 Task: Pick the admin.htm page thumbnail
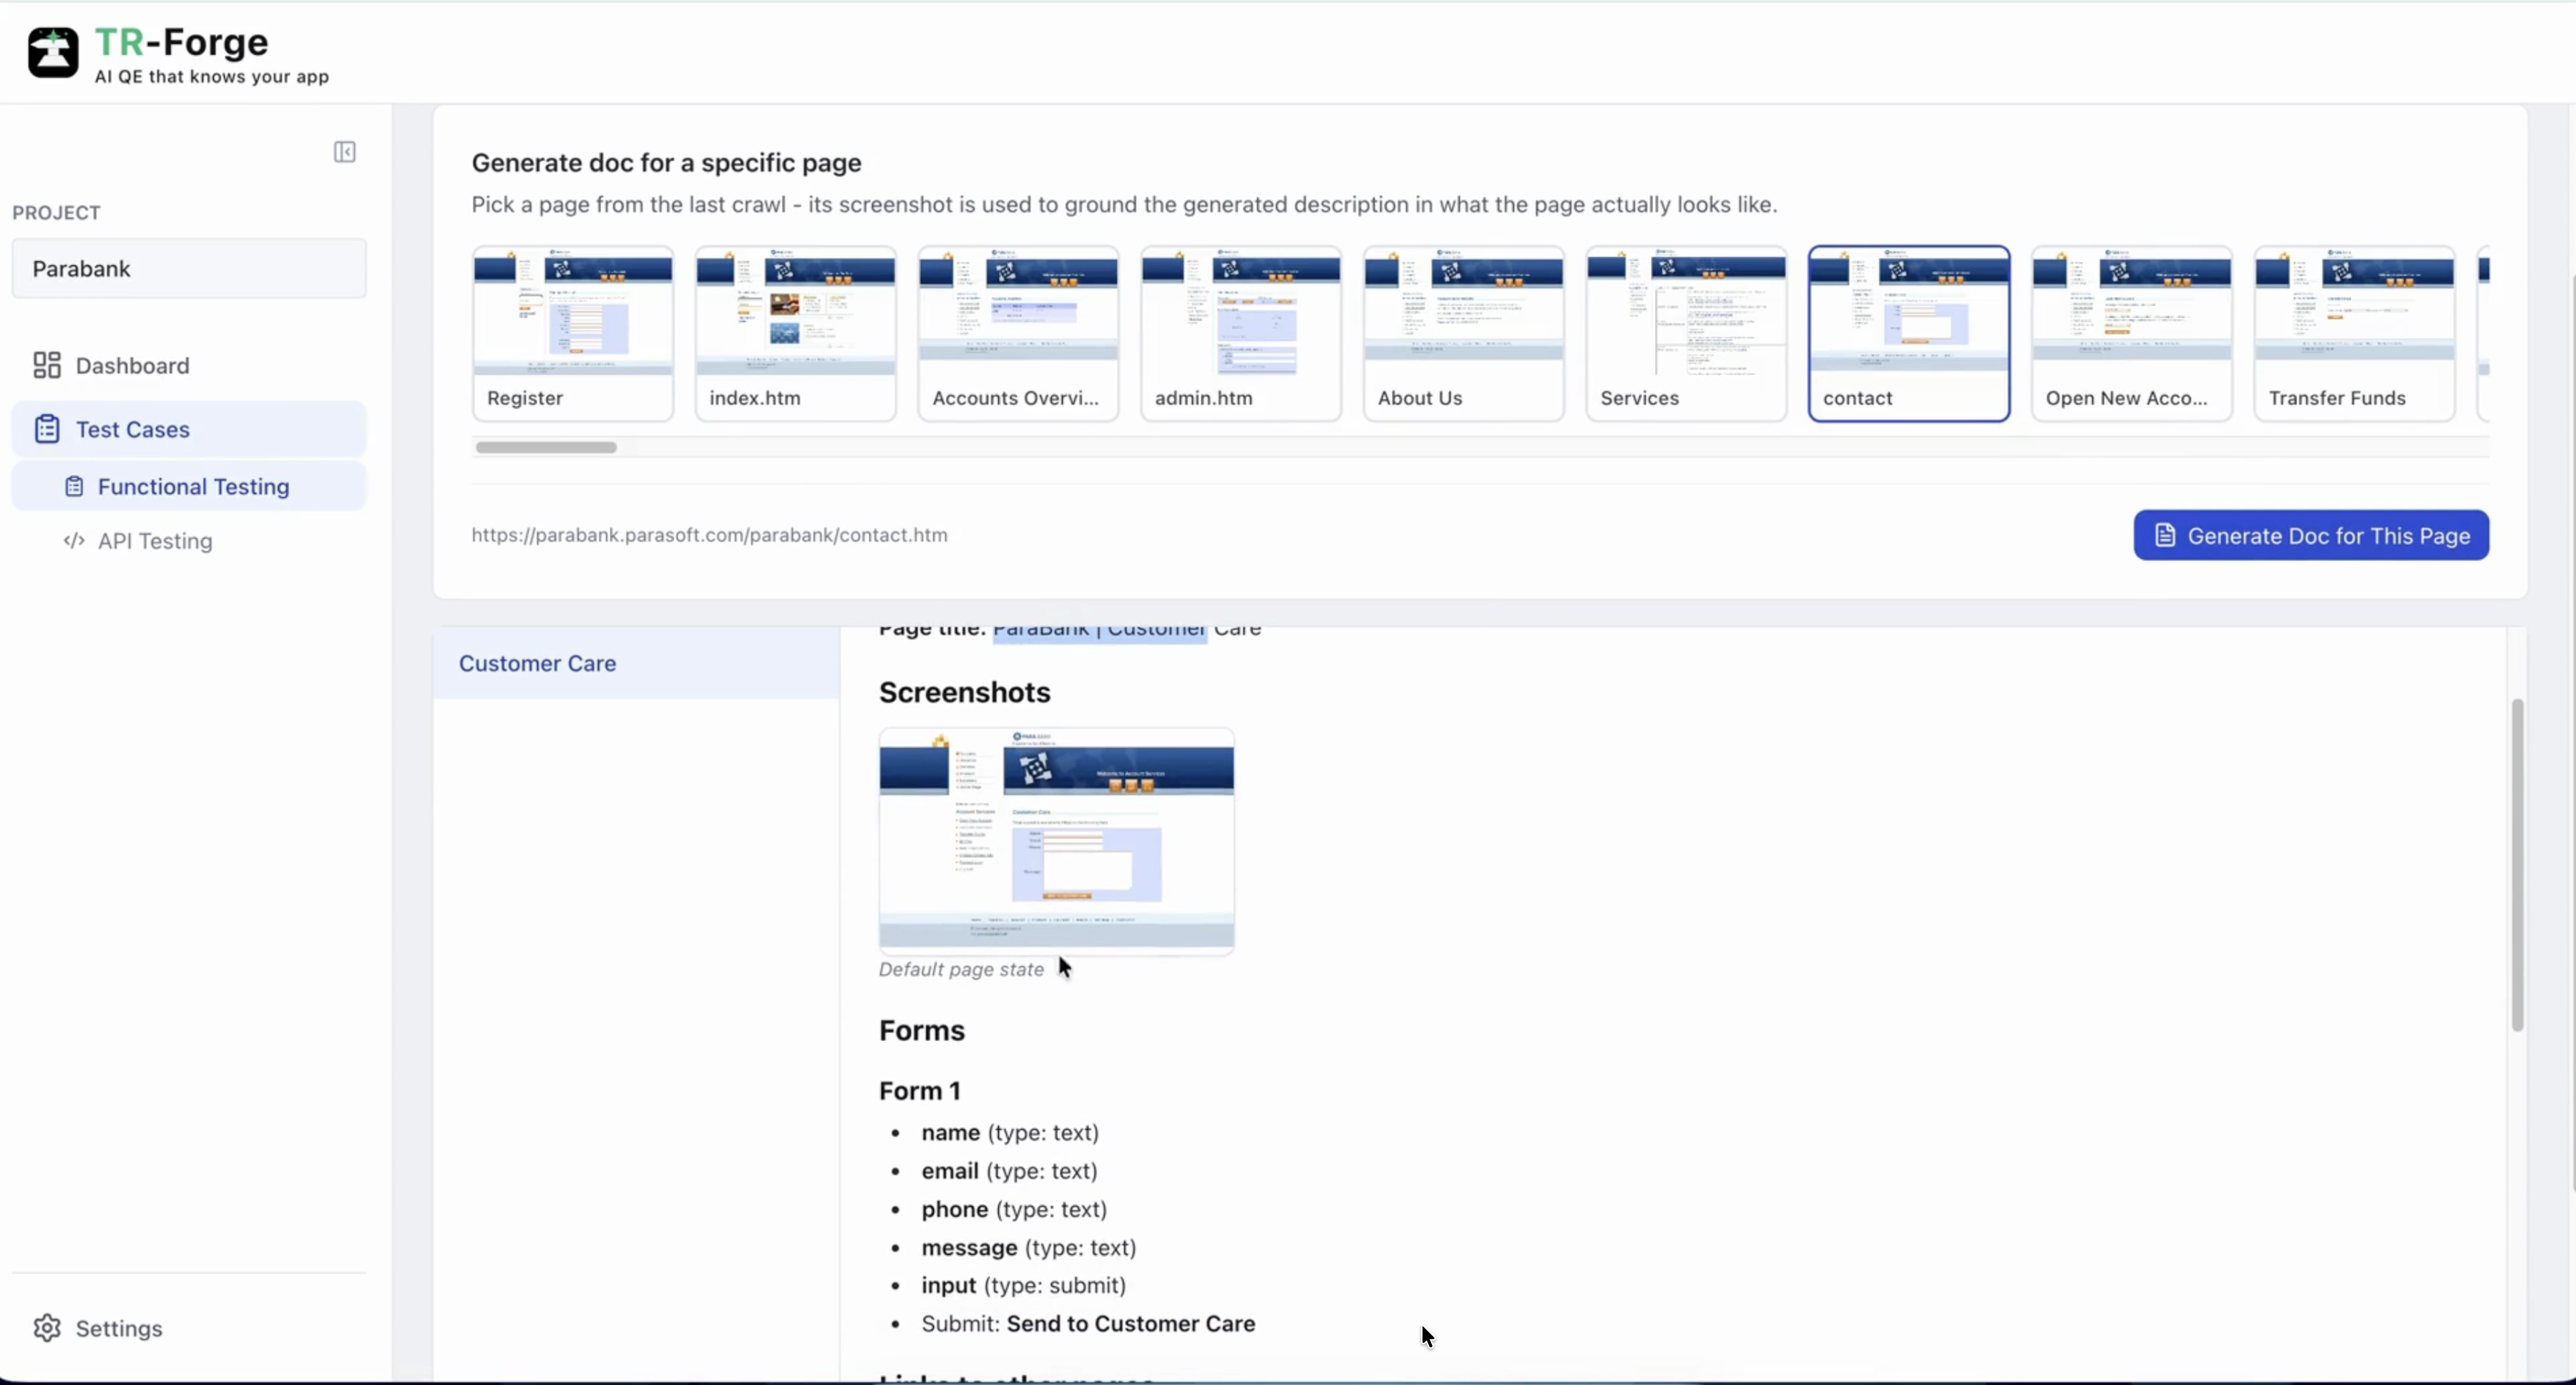coord(1241,334)
